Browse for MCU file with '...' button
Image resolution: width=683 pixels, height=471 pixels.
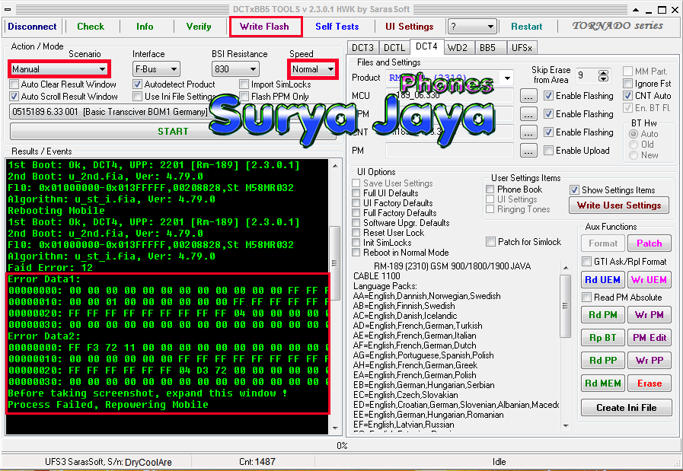(x=528, y=96)
